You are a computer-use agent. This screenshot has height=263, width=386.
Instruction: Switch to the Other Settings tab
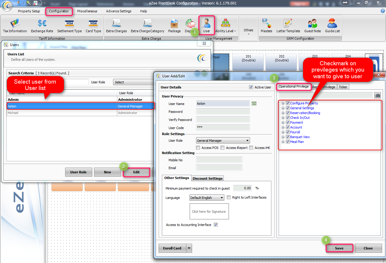177,178
